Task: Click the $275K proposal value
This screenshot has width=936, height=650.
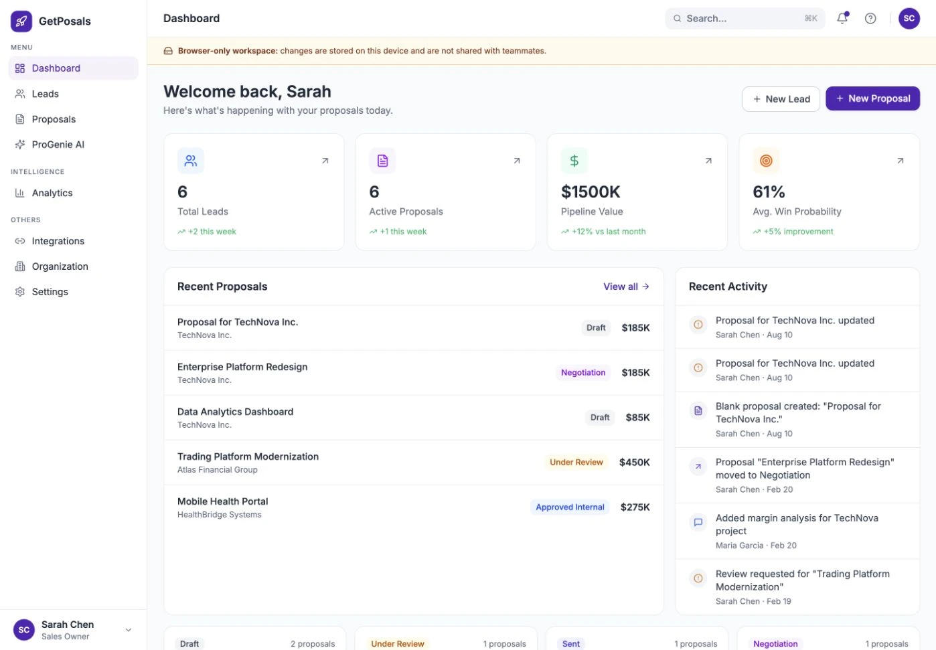Action: point(635,507)
